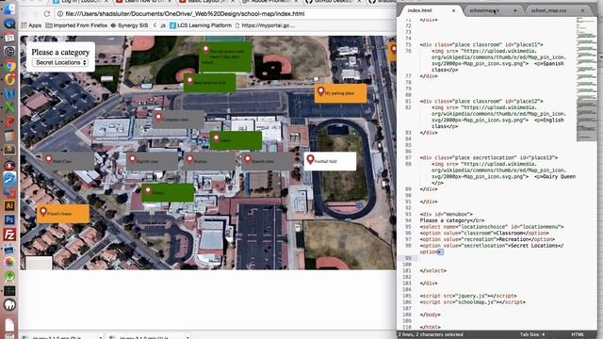Click the site info icon in address bar
Image resolution: width=603 pixels, height=339 pixels.
pos(60,14)
